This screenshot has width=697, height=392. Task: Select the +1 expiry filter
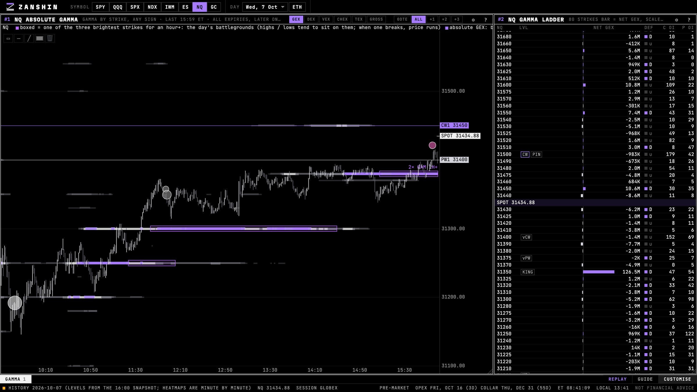432,19
